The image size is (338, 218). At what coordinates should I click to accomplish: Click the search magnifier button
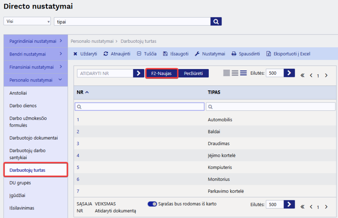point(216,21)
